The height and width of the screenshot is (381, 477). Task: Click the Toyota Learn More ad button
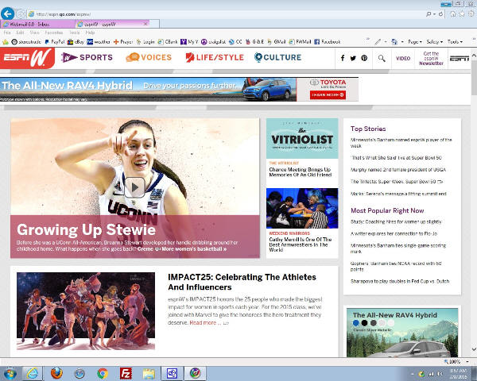point(328,94)
